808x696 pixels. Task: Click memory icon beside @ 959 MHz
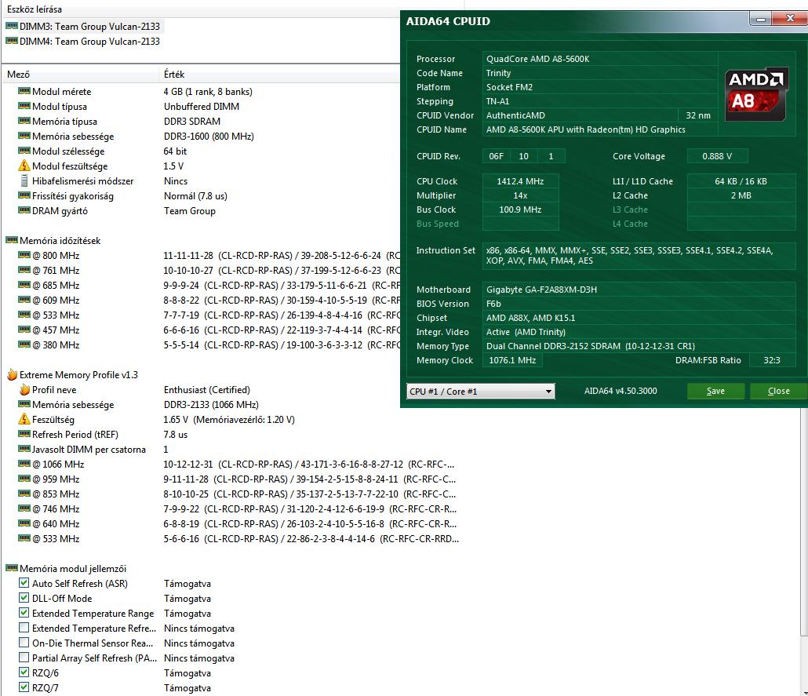click(24, 479)
